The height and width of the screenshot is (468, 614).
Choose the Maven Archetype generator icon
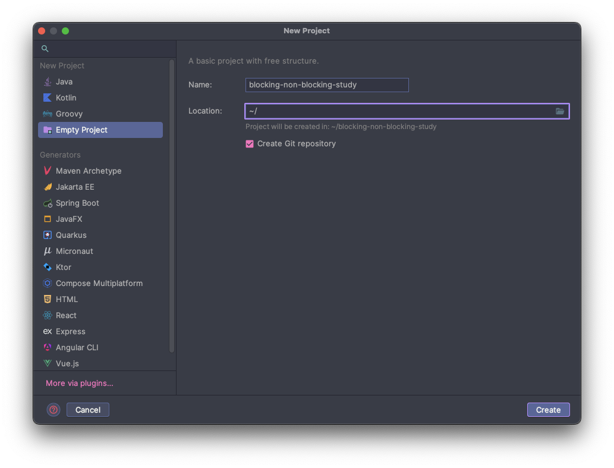tap(48, 171)
